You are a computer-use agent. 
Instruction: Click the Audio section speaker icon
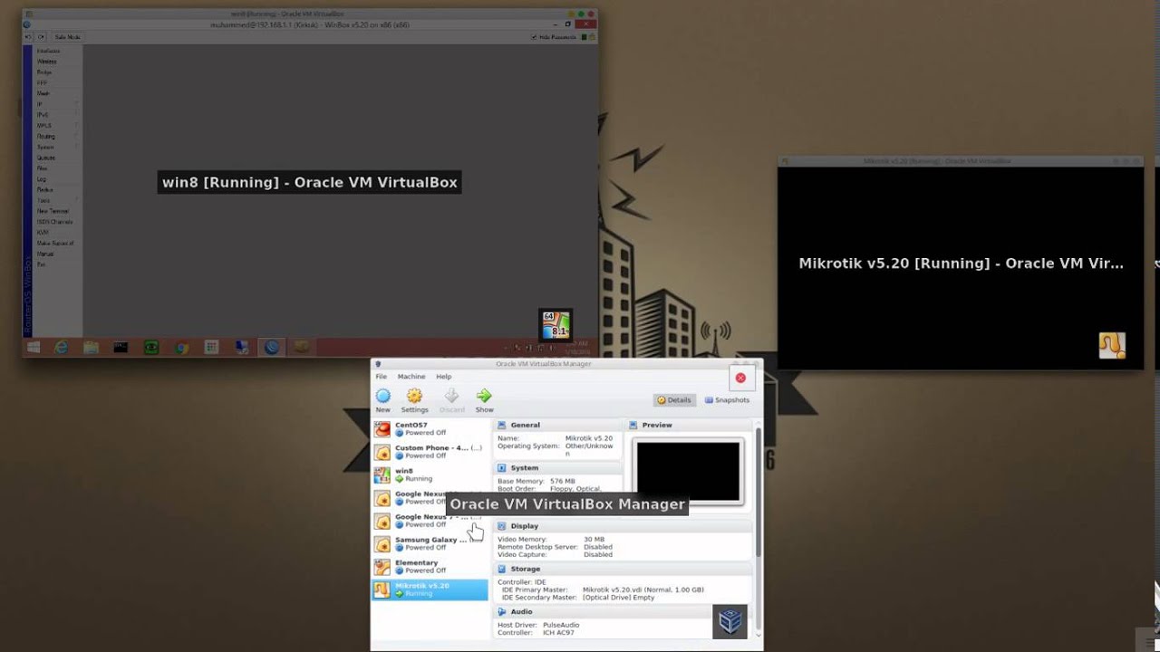(x=501, y=611)
